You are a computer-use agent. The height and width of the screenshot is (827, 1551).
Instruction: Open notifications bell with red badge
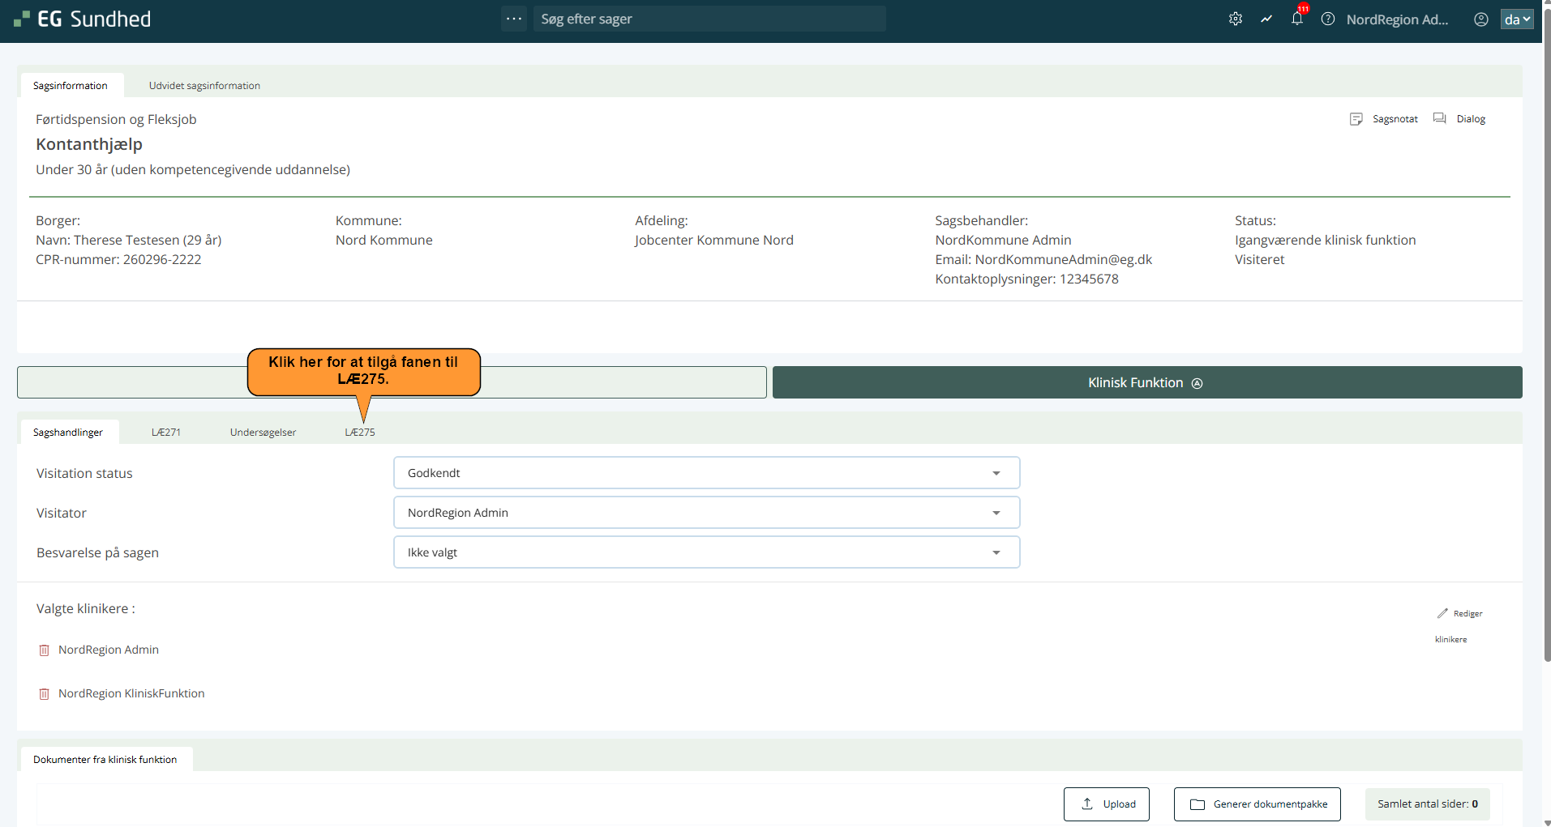[1297, 19]
